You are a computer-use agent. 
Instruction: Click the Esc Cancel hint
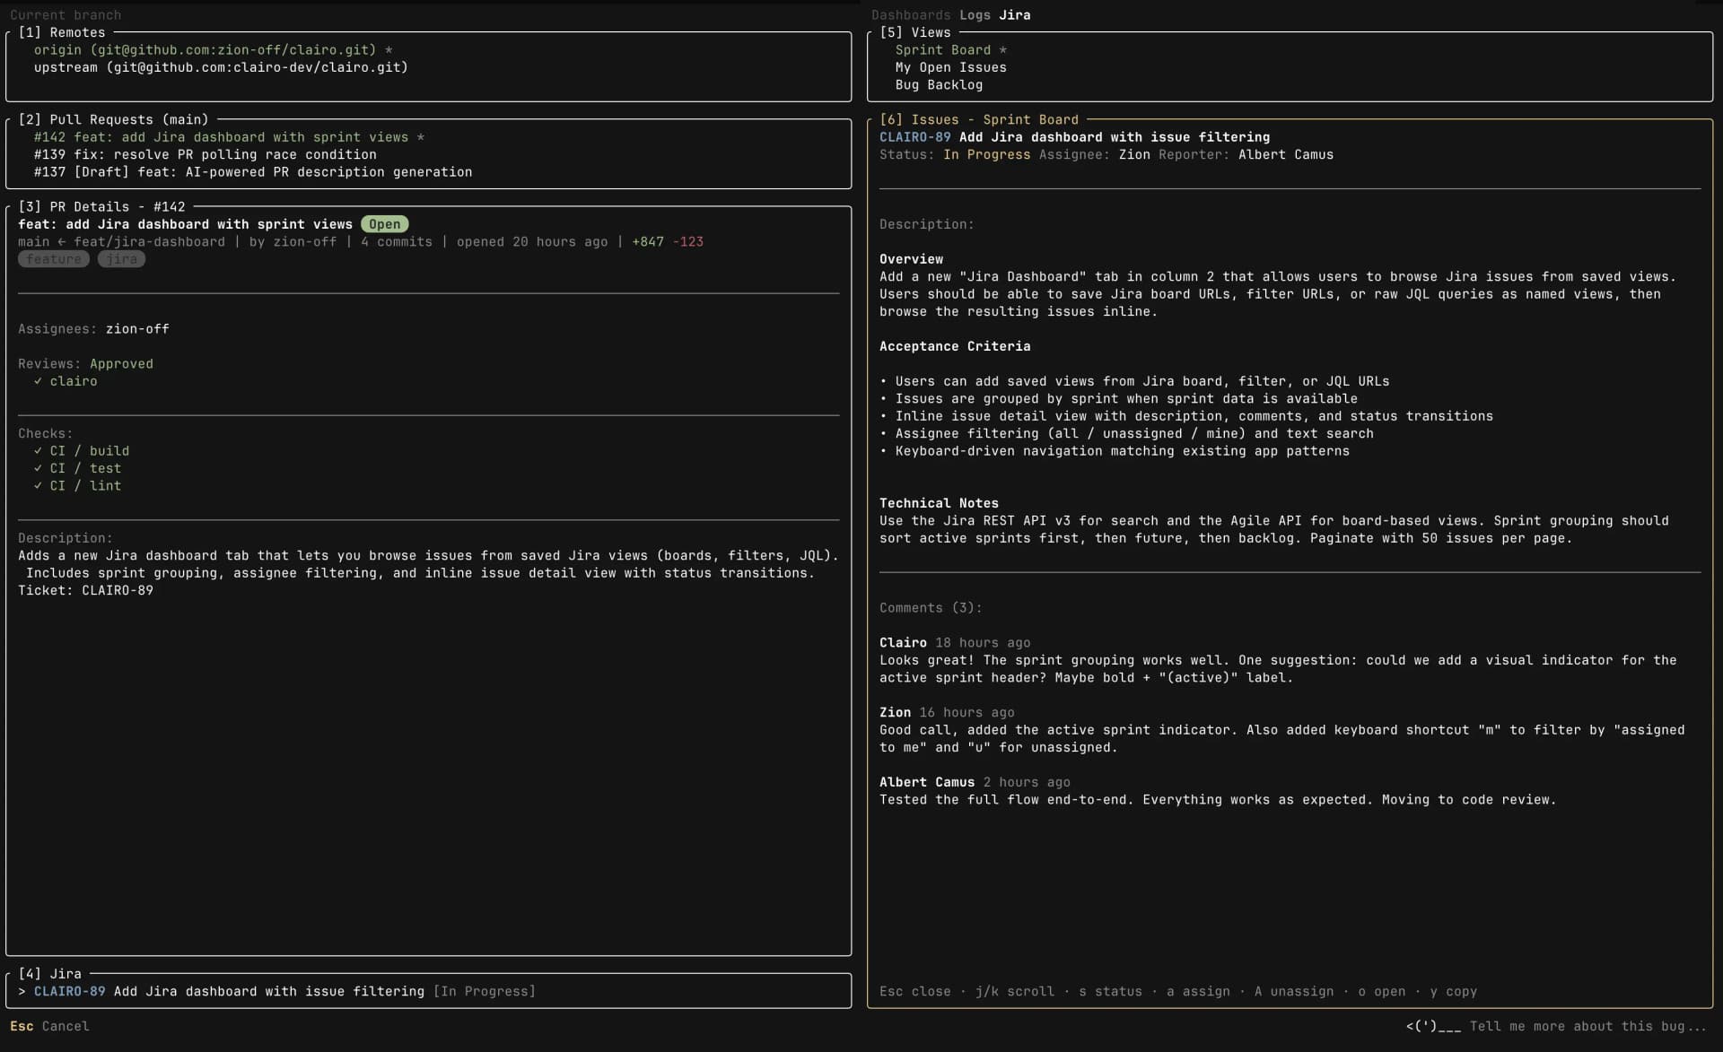click(x=49, y=1026)
